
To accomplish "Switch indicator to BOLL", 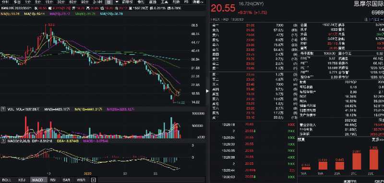I will coord(7,180).
